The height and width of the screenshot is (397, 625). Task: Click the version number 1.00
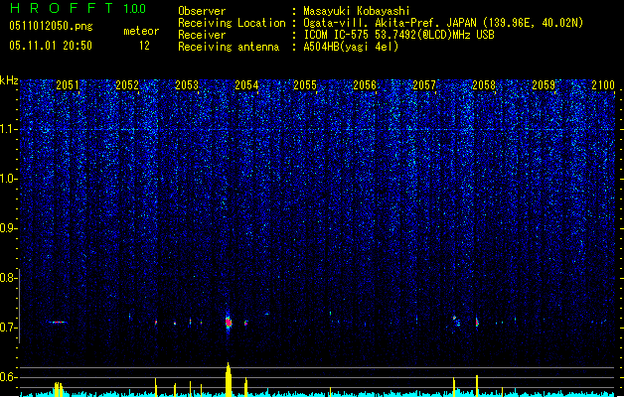(x=135, y=8)
